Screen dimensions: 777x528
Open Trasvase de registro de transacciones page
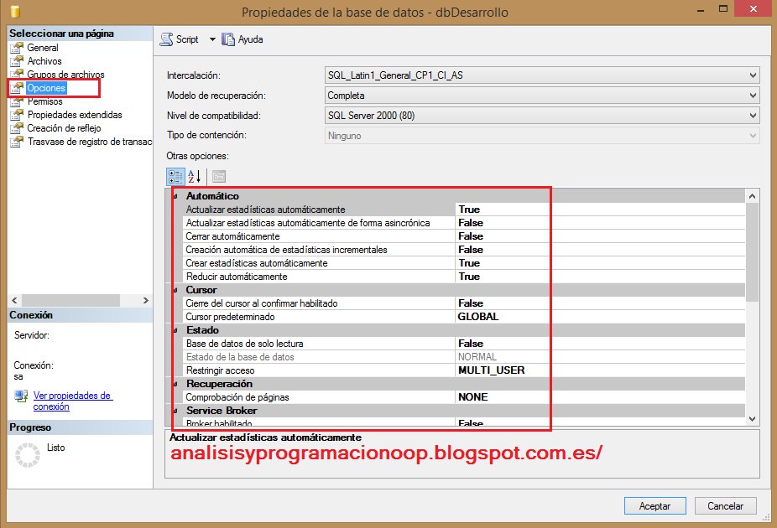[x=90, y=142]
